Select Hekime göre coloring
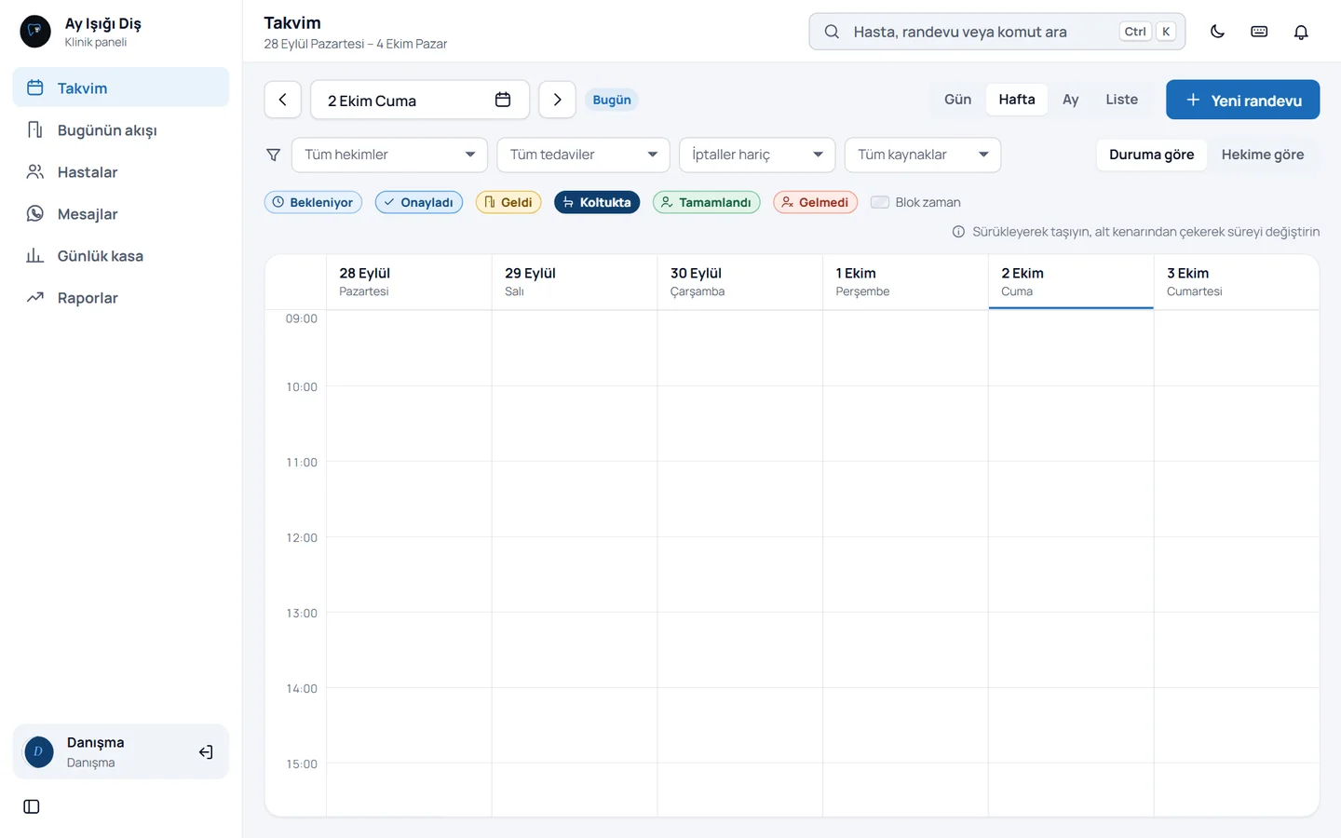Viewport: 1341px width, 838px height. tap(1263, 155)
